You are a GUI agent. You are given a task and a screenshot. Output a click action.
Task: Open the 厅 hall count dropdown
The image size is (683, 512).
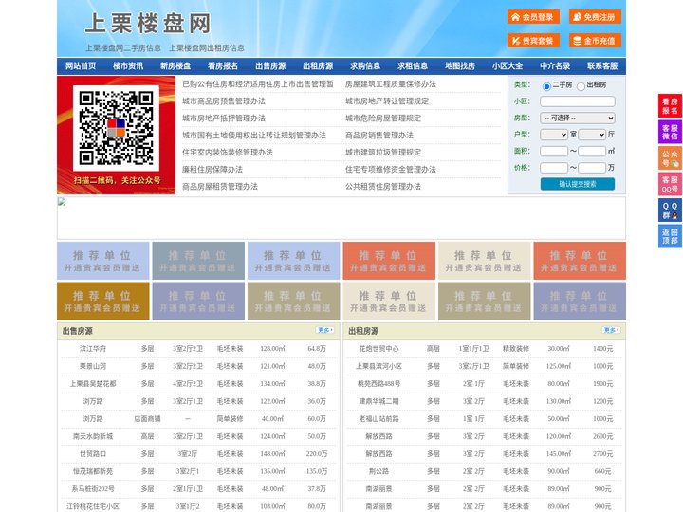point(592,135)
